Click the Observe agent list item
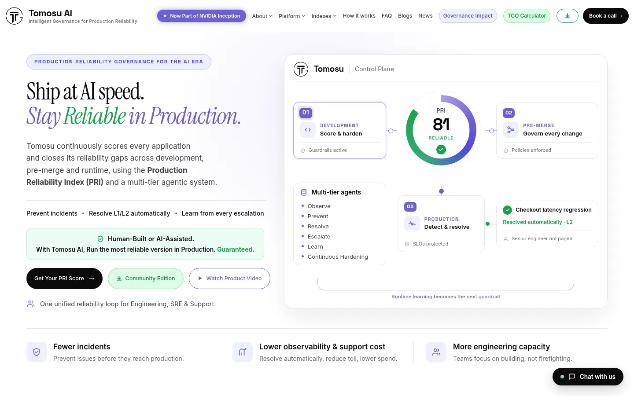Screen dimensions: 634x396 (319, 206)
